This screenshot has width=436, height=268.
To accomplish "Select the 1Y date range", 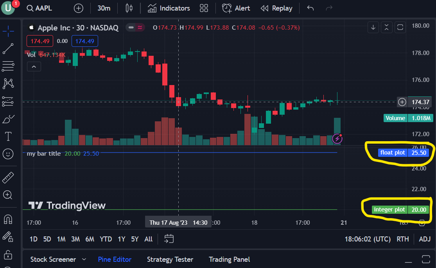I will (121, 239).
